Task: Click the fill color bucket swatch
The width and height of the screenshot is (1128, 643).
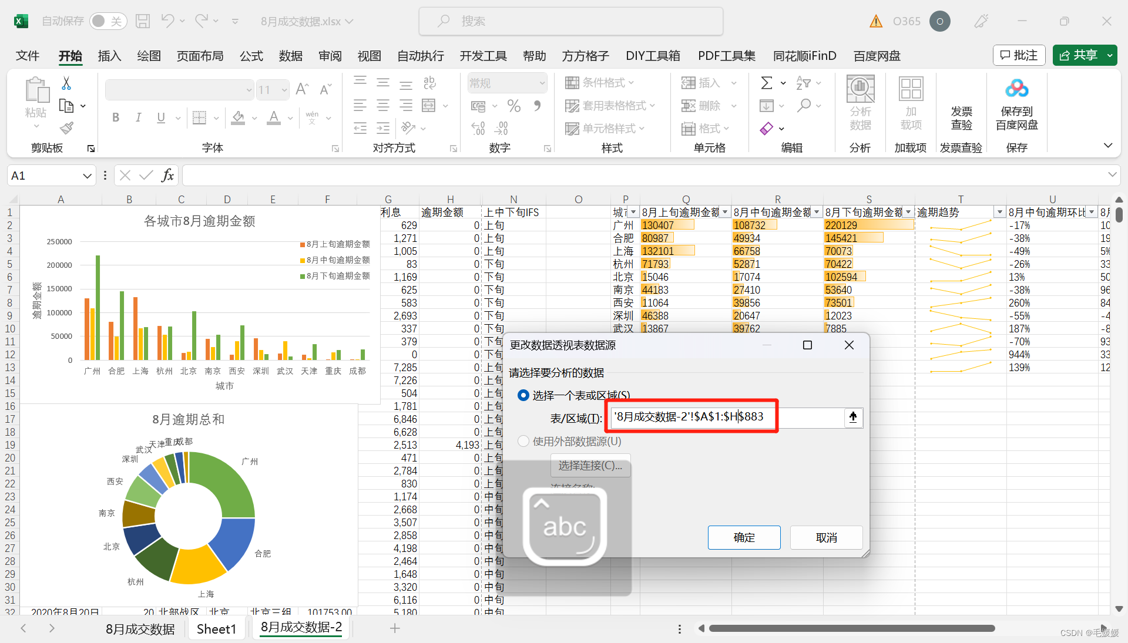Action: pyautogui.click(x=238, y=117)
